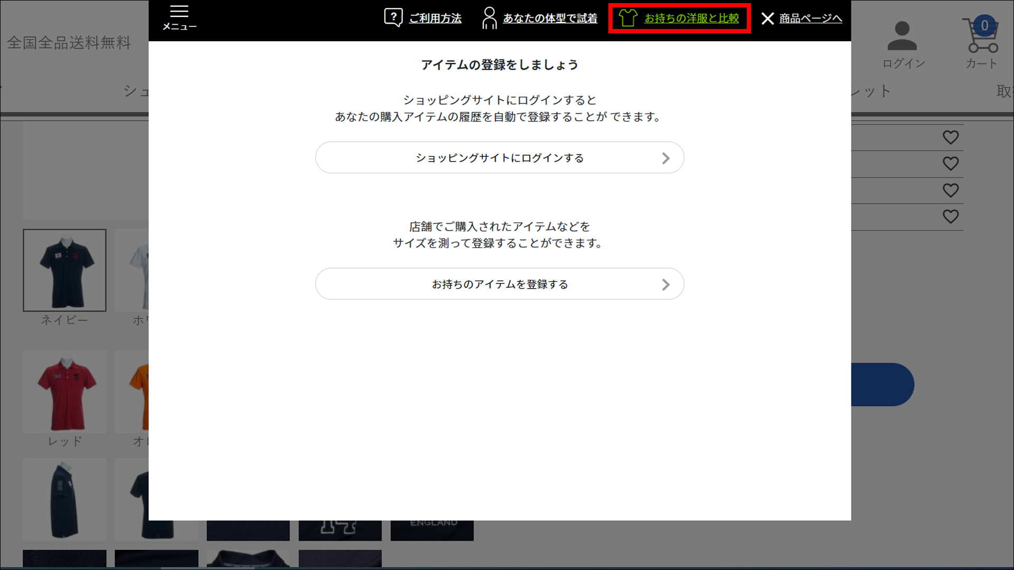Image resolution: width=1014 pixels, height=570 pixels.
Task: Select あなたの体型で試着 menu item
Action: pyautogui.click(x=549, y=17)
